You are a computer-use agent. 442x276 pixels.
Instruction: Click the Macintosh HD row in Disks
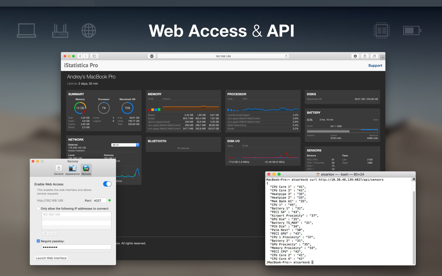point(342,99)
